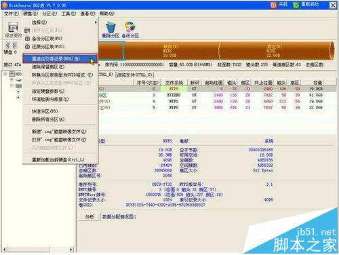Select 新建 ".img" 磁盘映像文件 menu entry
The width and height of the screenshot is (339, 255).
(x=59, y=132)
